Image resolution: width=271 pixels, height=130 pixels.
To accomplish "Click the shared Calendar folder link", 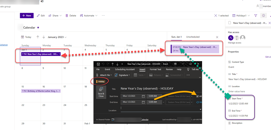I will click(x=145, y=119).
